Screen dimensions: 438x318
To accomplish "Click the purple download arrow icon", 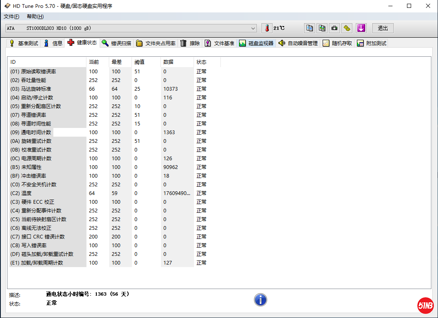I will pos(361,28).
